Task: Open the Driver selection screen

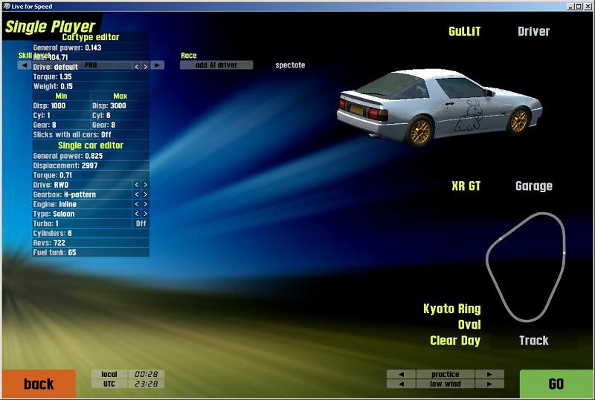Action: (533, 31)
